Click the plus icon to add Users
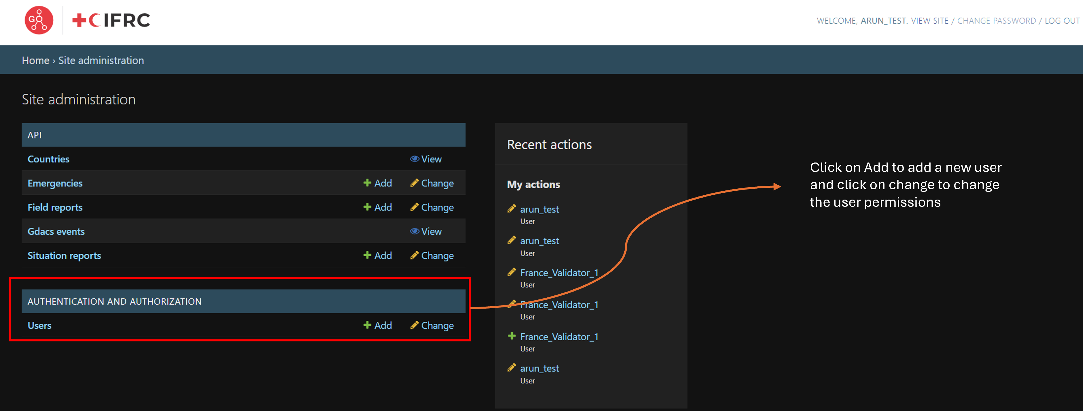Image resolution: width=1083 pixels, height=411 pixels. 367,325
